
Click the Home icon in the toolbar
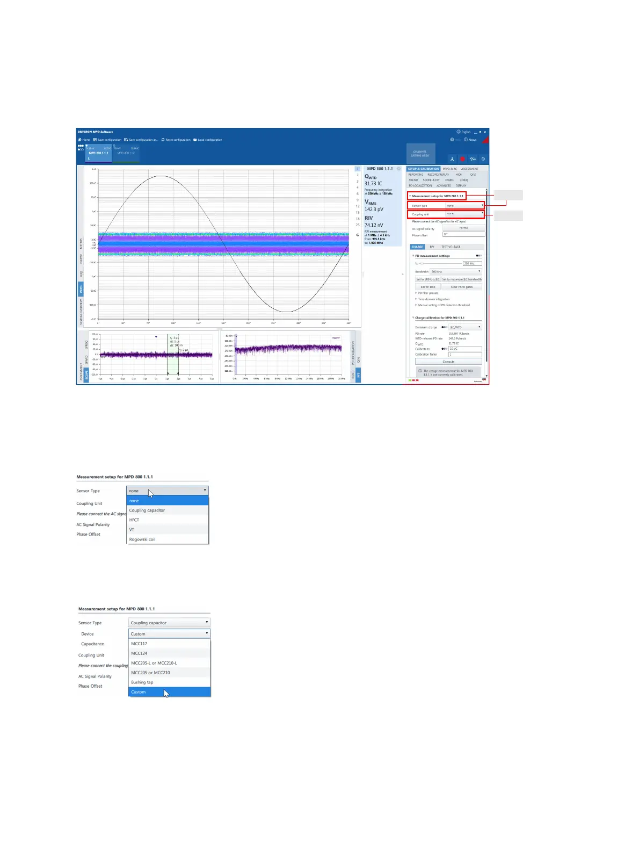(x=80, y=140)
